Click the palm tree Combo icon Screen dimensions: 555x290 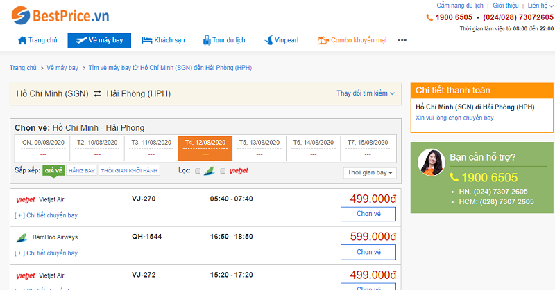(323, 40)
